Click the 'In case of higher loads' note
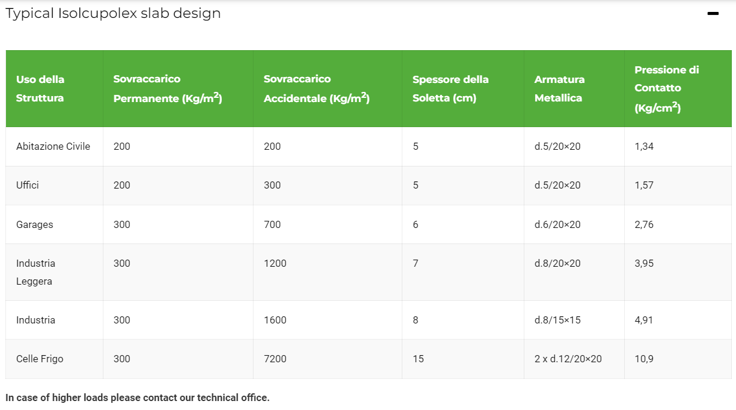Screen dimensions: 736x410 [138, 397]
